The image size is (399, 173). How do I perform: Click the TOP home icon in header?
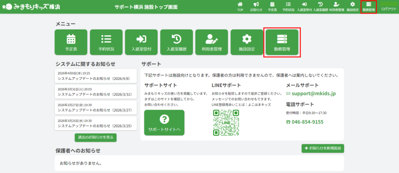point(240,7)
